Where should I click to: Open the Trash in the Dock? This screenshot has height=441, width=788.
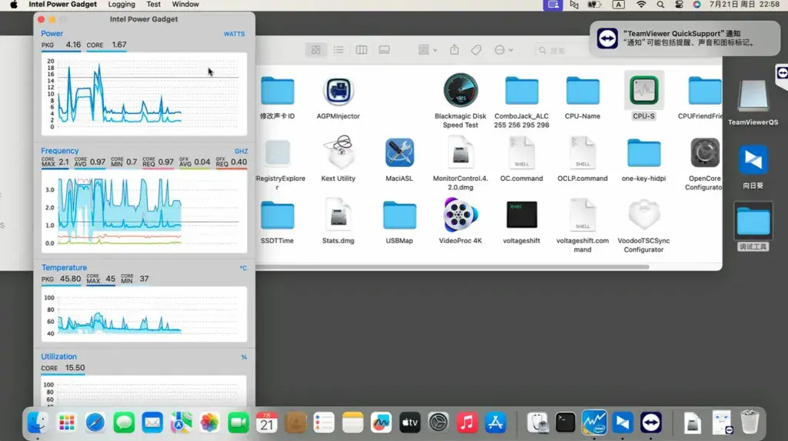[750, 423]
